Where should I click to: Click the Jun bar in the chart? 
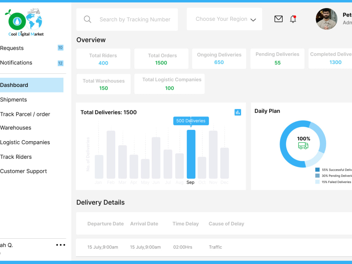(156, 158)
